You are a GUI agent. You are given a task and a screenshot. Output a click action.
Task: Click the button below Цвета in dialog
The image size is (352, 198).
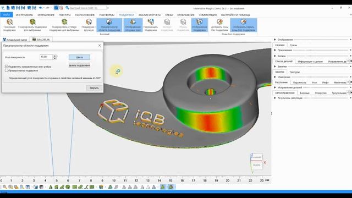tap(79, 65)
